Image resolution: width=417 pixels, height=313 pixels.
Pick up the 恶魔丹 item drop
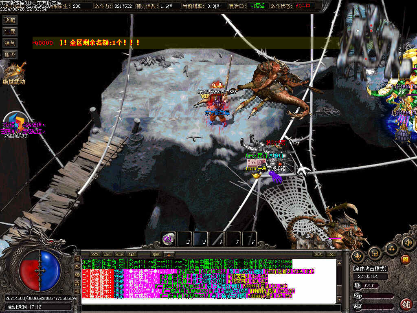(277, 156)
